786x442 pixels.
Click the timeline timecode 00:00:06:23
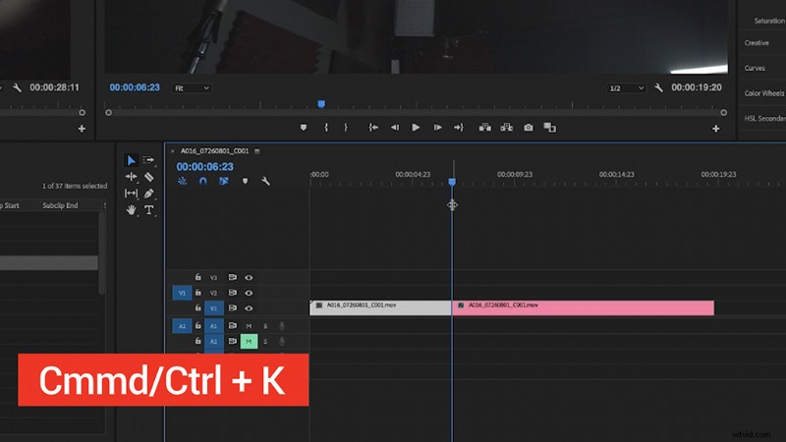click(204, 166)
